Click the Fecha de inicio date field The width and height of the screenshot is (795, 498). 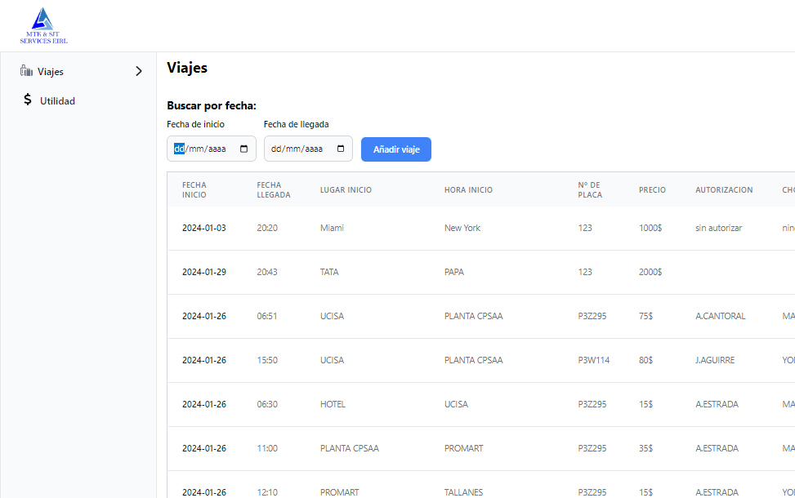click(x=204, y=149)
